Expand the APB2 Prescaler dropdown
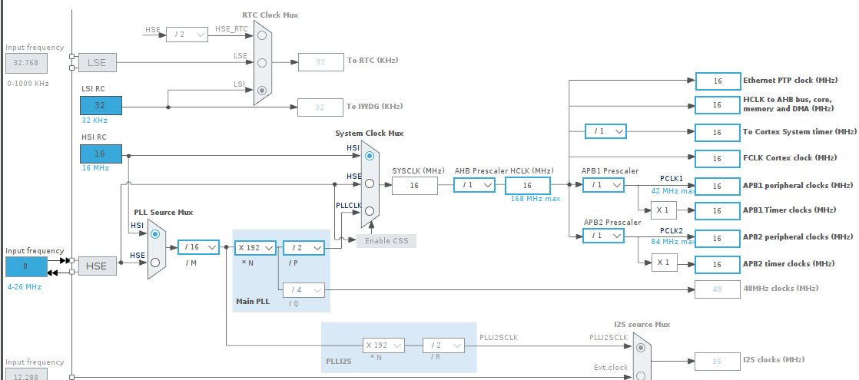859x380 pixels. coord(603,236)
